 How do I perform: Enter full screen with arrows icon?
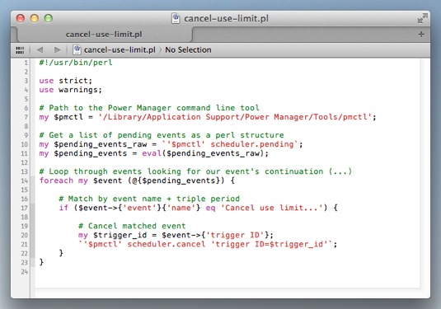point(422,18)
